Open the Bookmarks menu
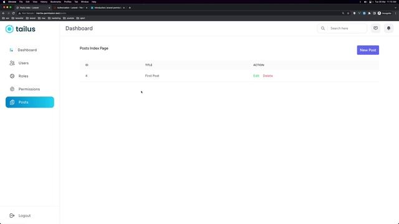 [55, 2]
